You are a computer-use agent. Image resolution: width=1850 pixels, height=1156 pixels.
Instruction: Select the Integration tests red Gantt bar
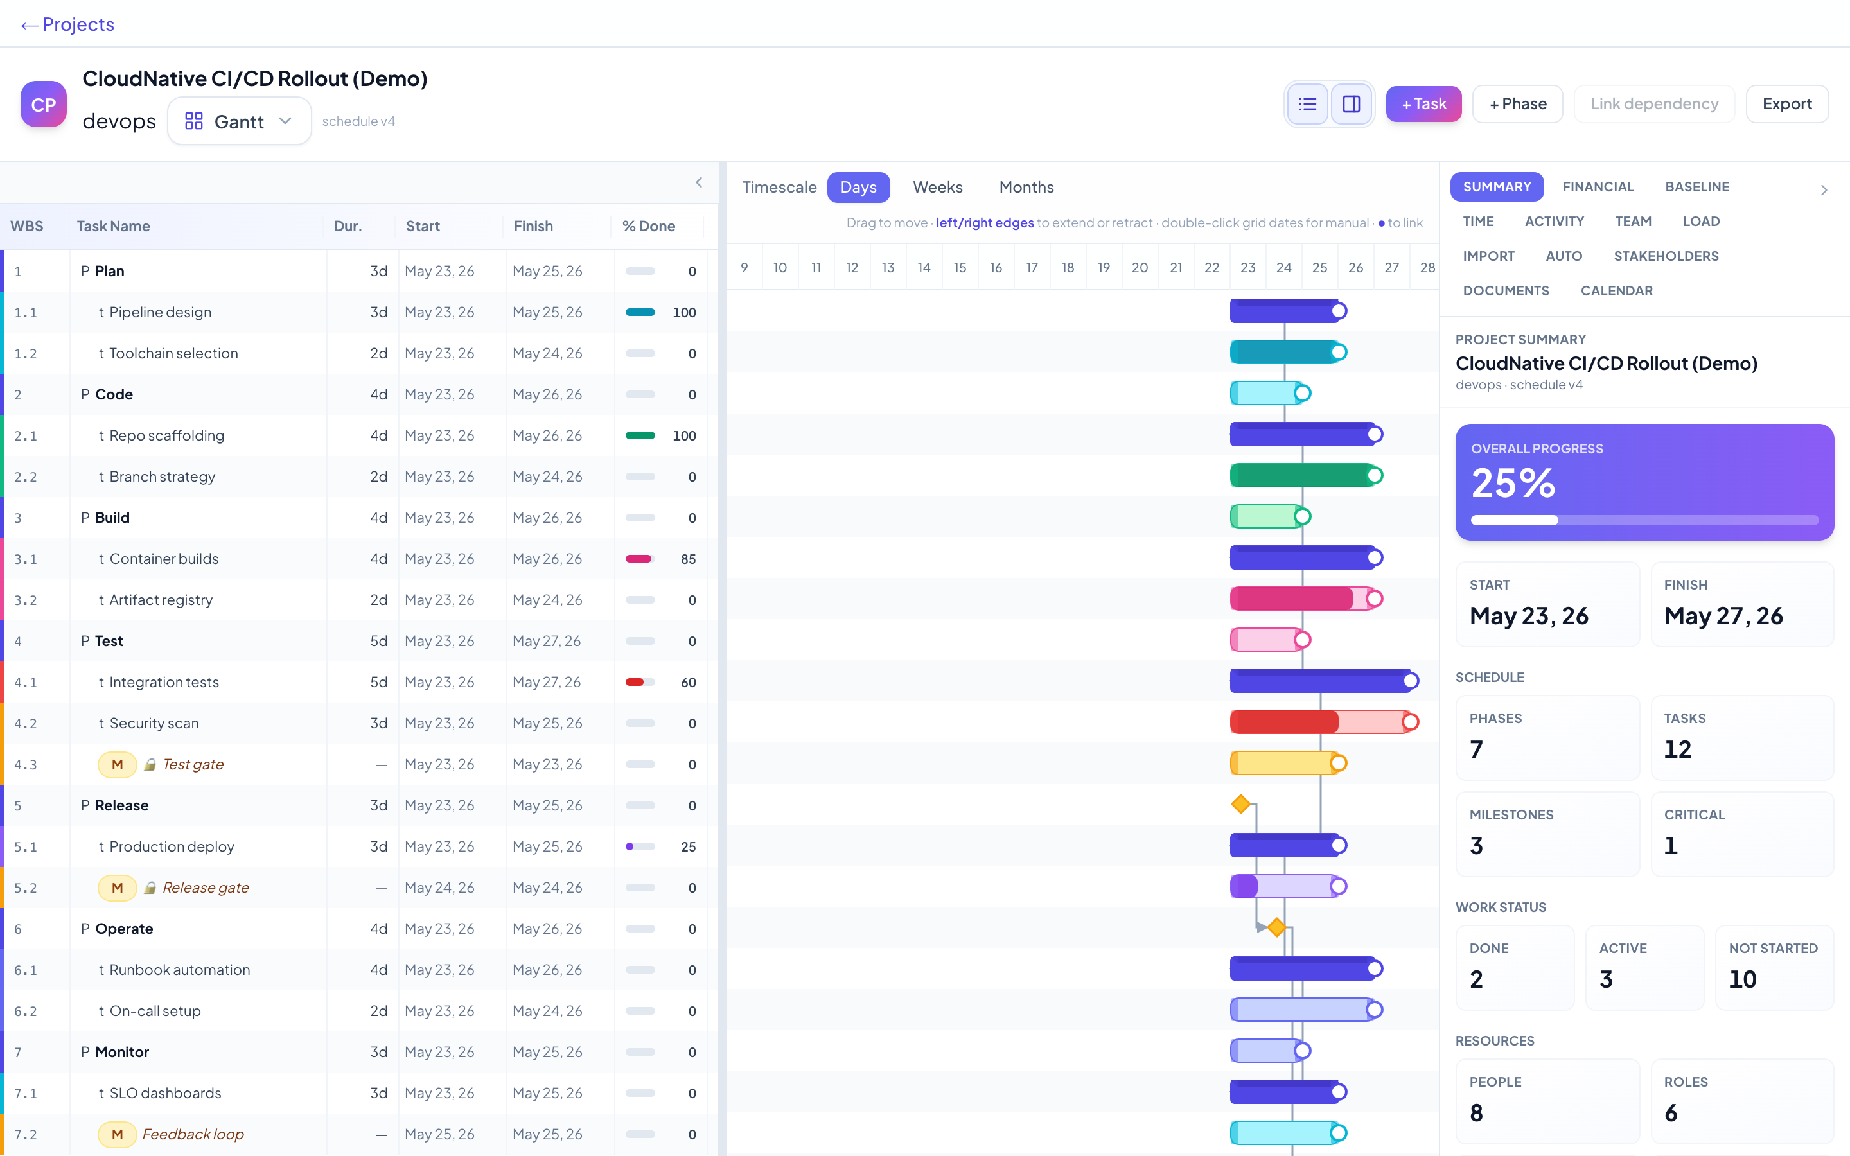pyautogui.click(x=1320, y=722)
